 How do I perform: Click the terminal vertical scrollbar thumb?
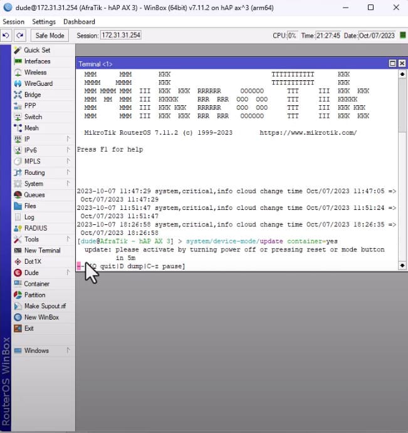(x=402, y=105)
